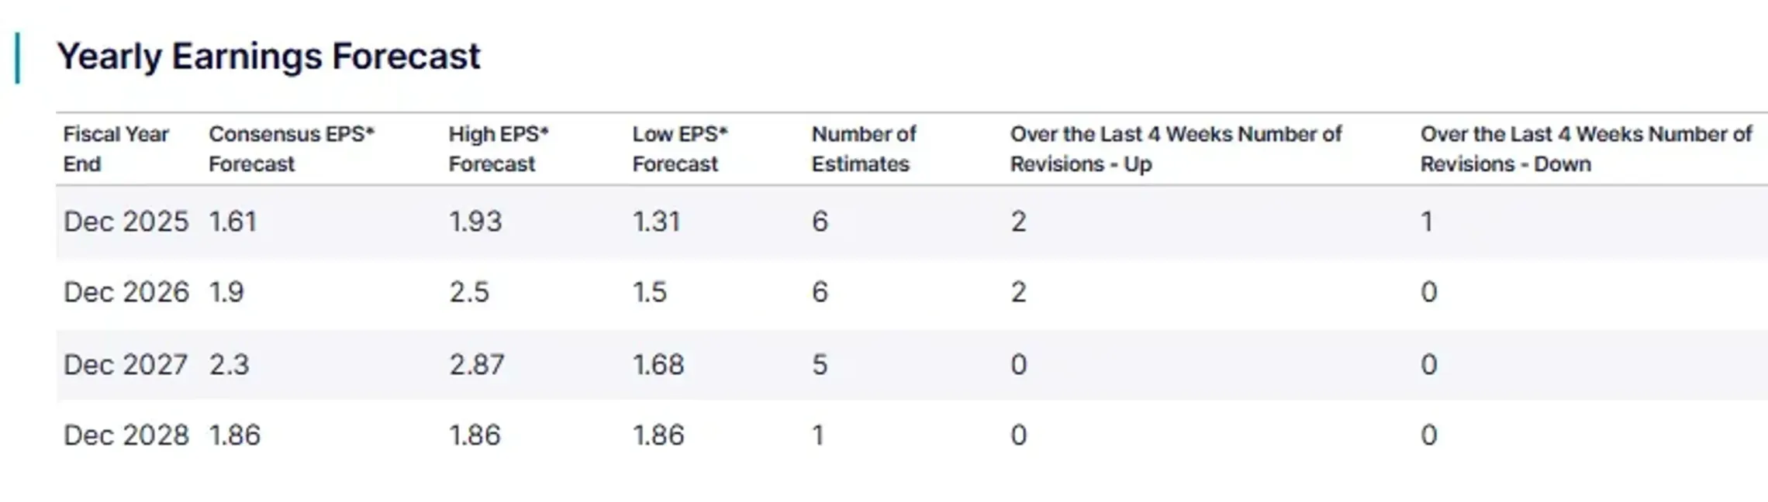Select the Consensus EPS Forecast column header
Screen dimensions: 1768x502
[x=291, y=149]
